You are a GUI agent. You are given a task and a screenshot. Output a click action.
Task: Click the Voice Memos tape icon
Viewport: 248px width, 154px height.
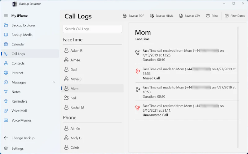(6, 120)
